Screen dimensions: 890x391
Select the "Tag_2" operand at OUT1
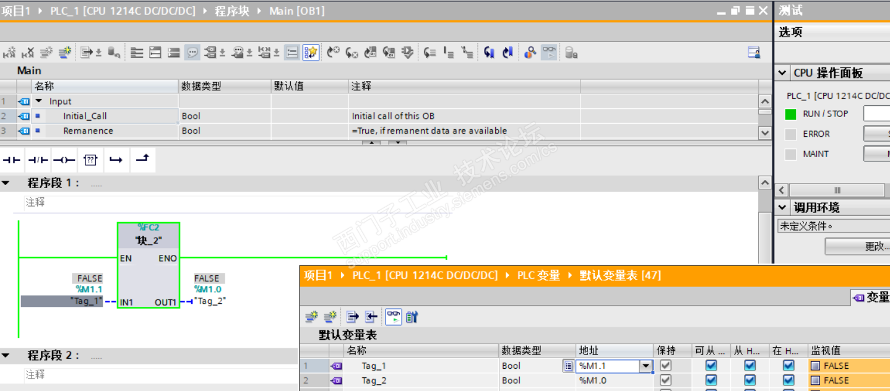(x=210, y=301)
